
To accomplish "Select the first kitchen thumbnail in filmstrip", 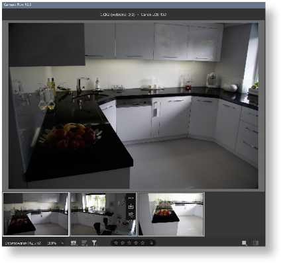I will 36,214.
